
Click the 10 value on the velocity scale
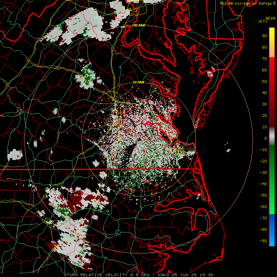click(x=264, y=127)
